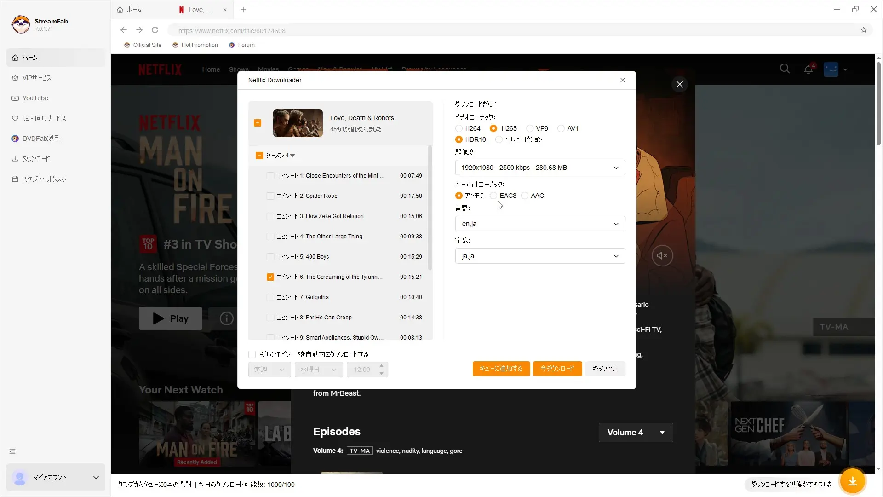Click the StreamFab sloth logo
This screenshot has height=497, width=883.
(21, 24)
